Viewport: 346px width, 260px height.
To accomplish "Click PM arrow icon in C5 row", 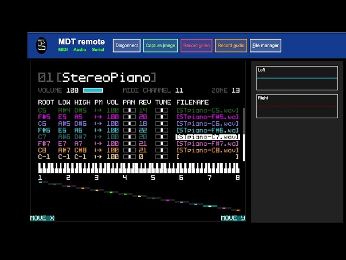I will [x=98, y=110].
